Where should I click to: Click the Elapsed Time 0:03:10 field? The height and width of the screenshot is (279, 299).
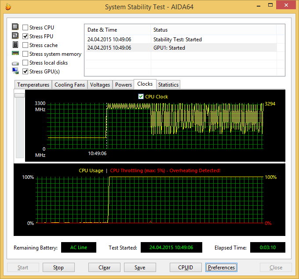pyautogui.click(x=267, y=247)
